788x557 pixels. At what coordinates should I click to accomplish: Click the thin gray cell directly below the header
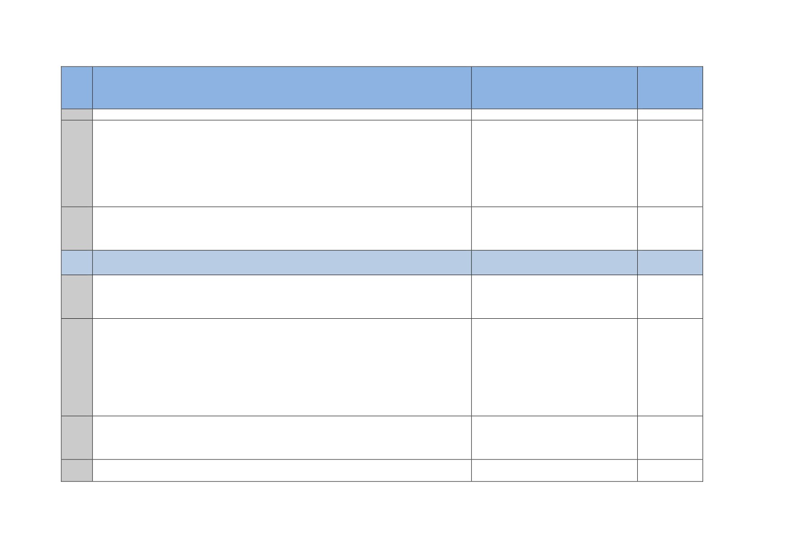(77, 115)
